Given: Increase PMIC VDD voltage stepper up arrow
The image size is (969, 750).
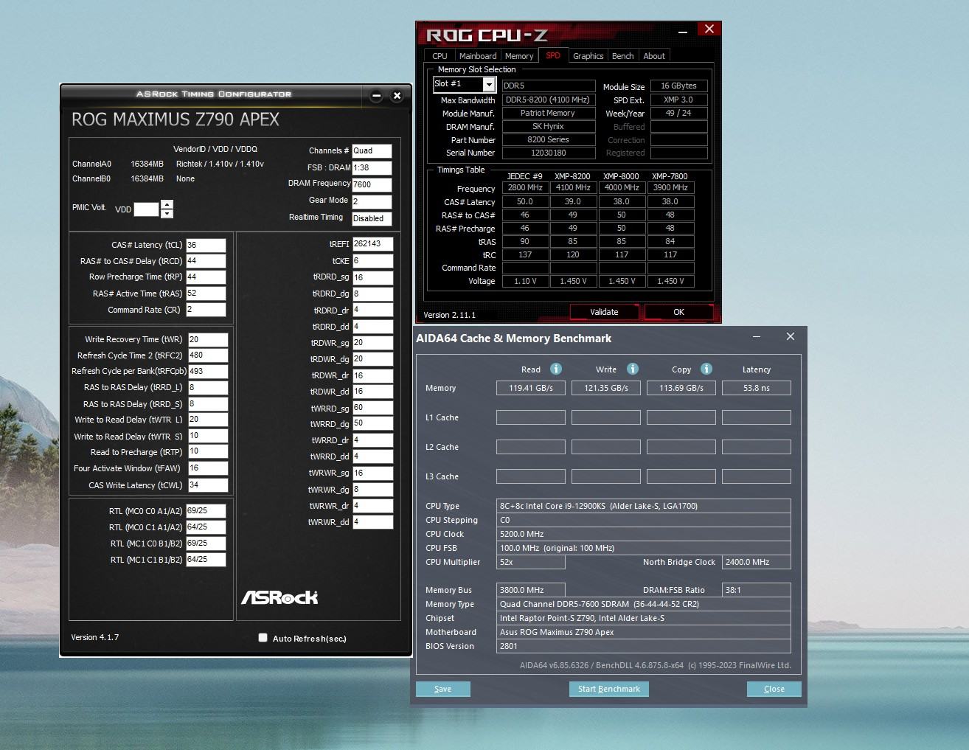Looking at the screenshot, I should coord(167,204).
